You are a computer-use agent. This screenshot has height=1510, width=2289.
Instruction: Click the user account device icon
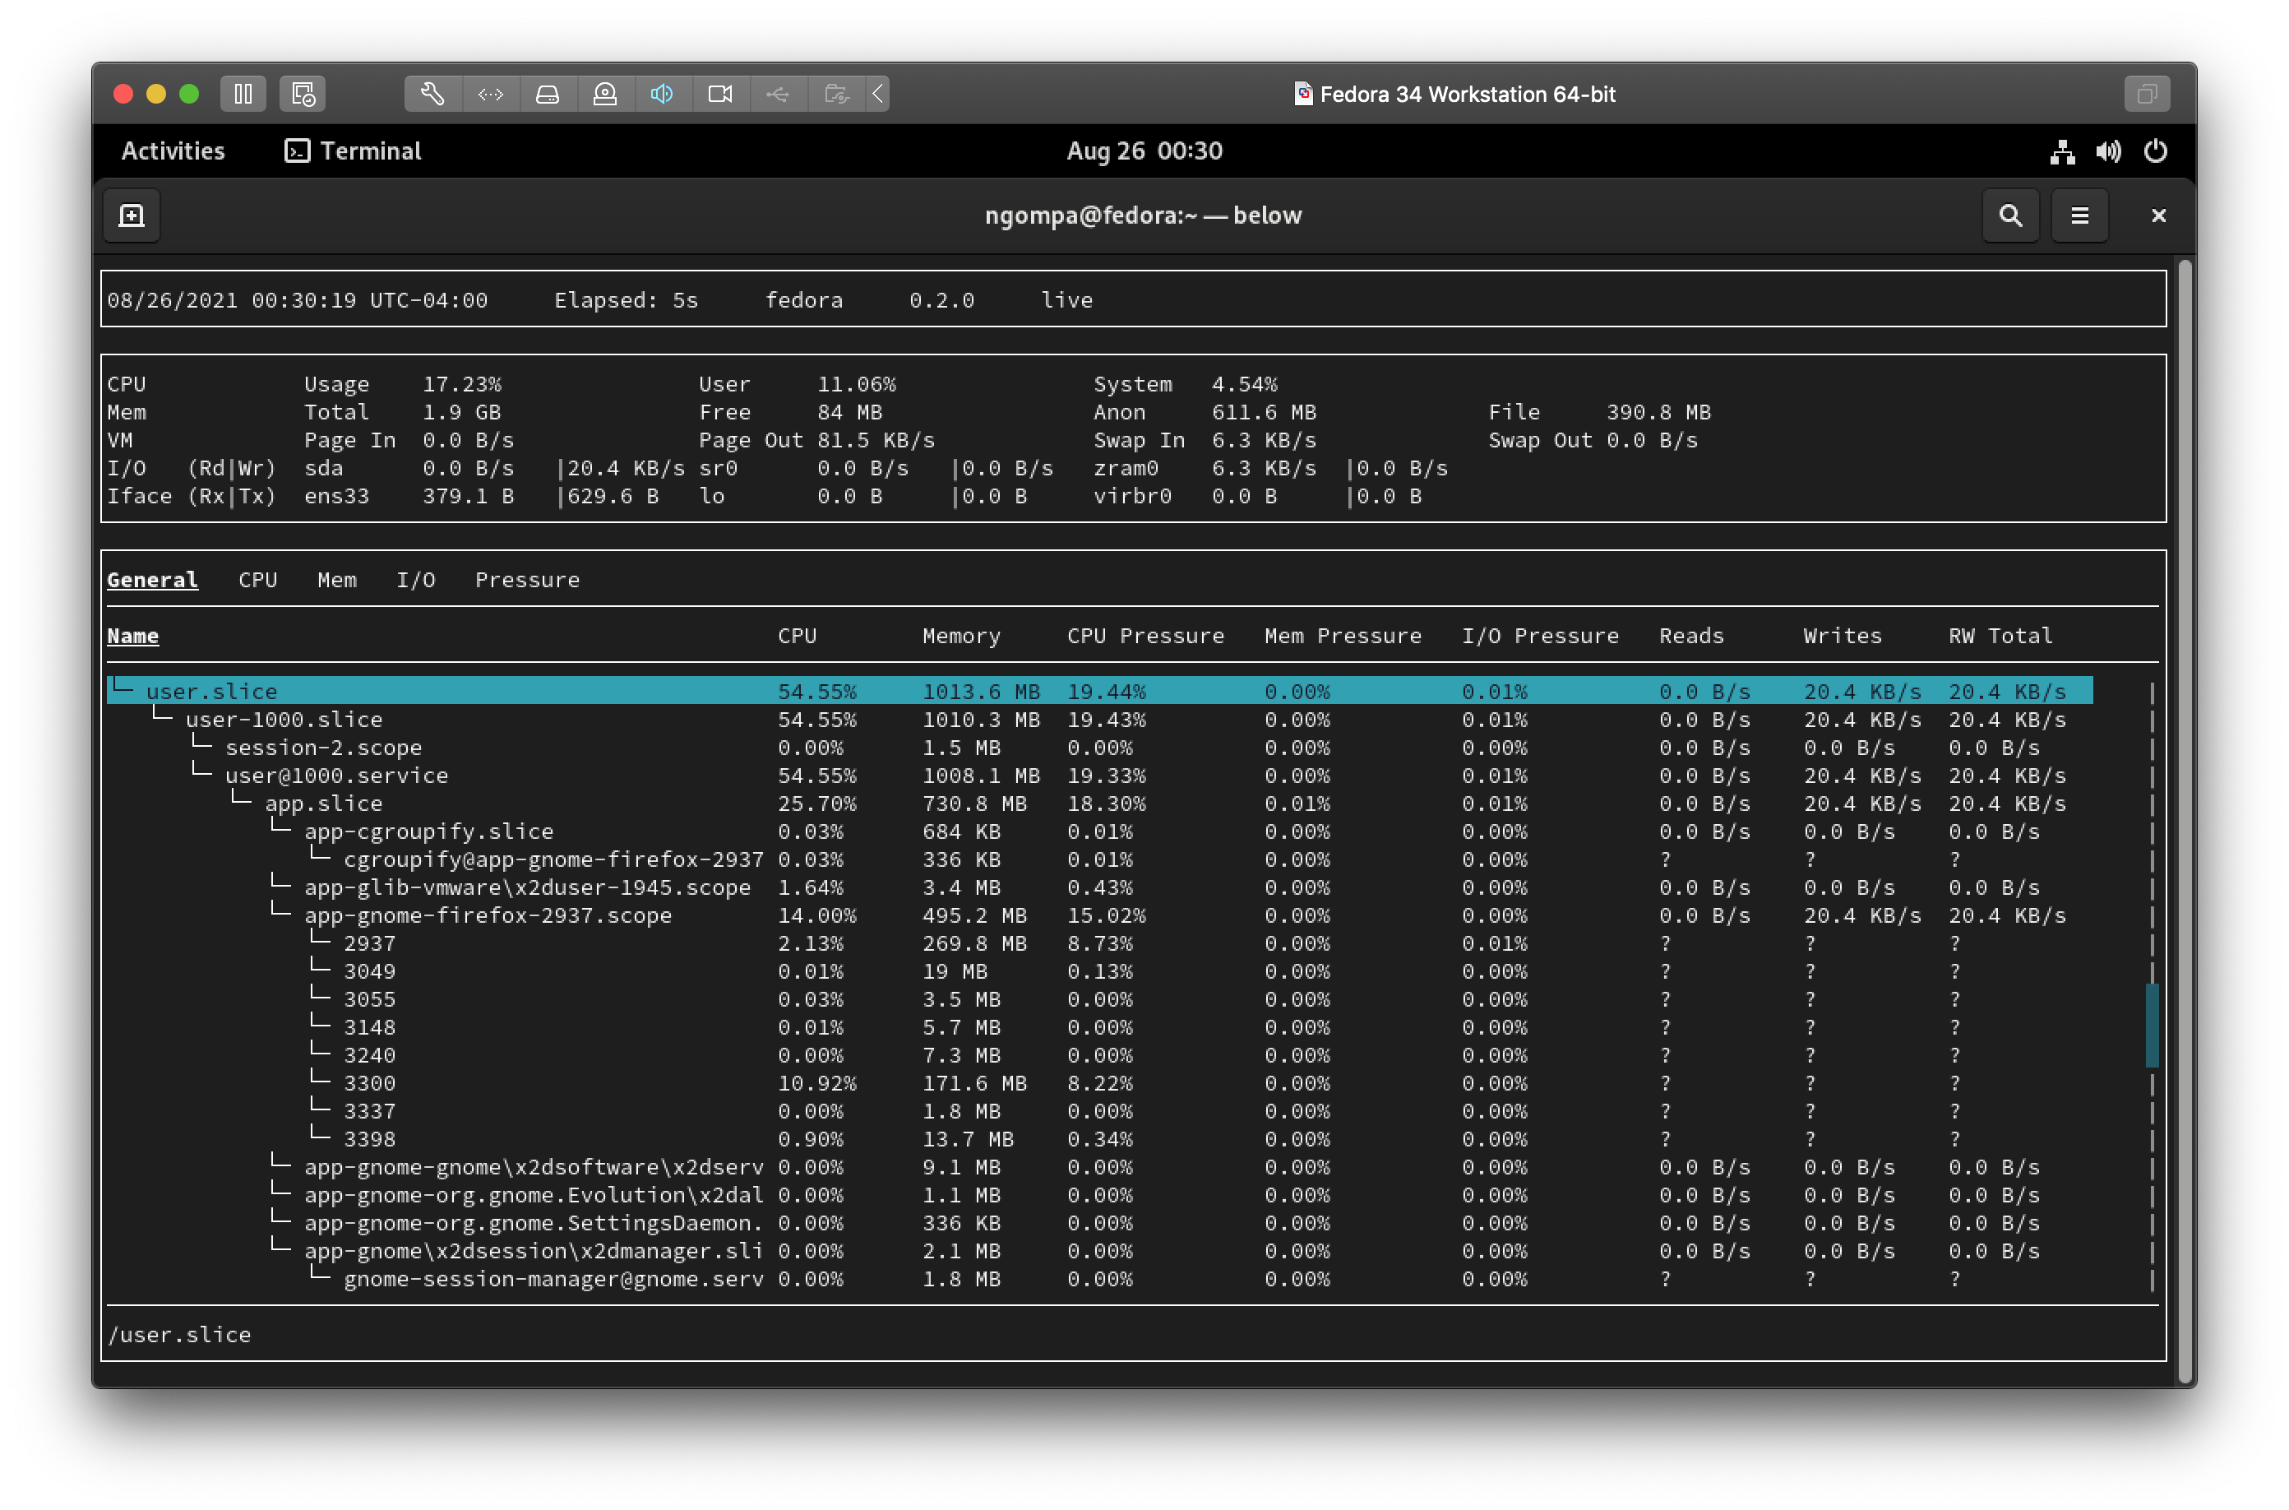click(605, 94)
